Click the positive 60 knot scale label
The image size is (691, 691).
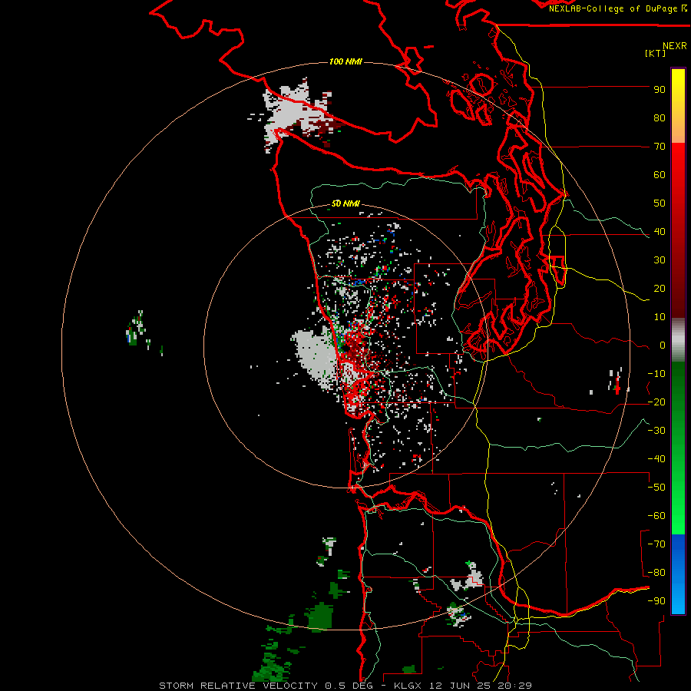pos(660,175)
